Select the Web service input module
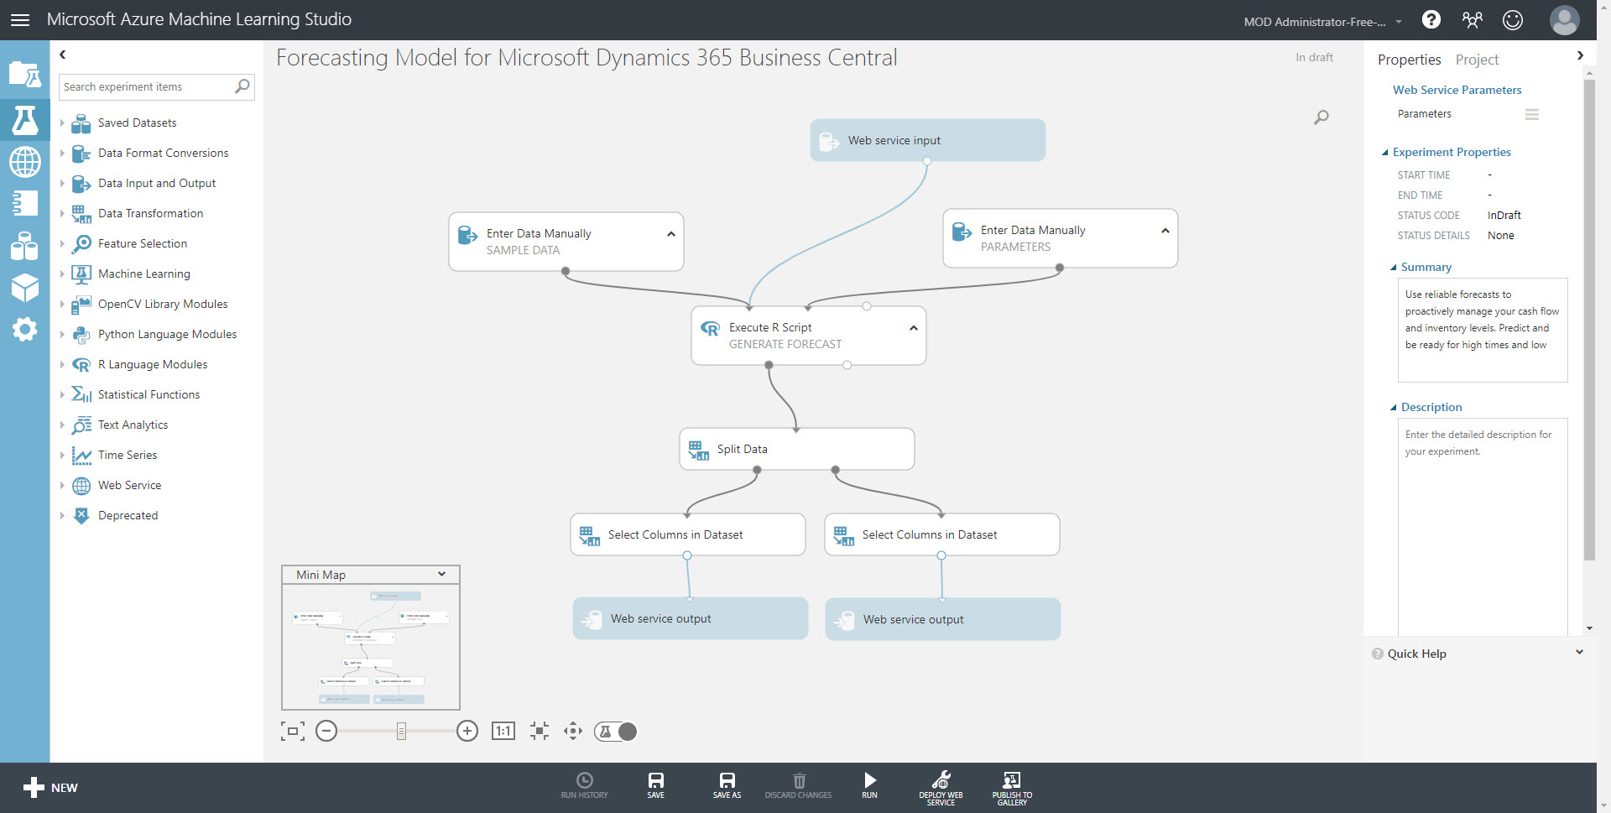Screen dimensions: 1611x813 coord(927,140)
